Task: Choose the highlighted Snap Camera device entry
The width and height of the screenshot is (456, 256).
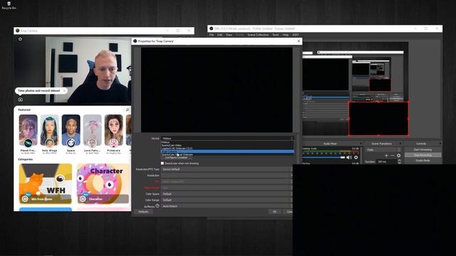Action: [227, 151]
